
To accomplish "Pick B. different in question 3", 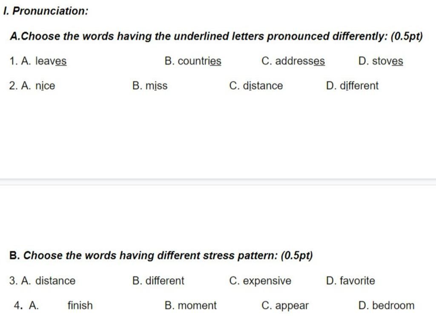I will (158, 280).
